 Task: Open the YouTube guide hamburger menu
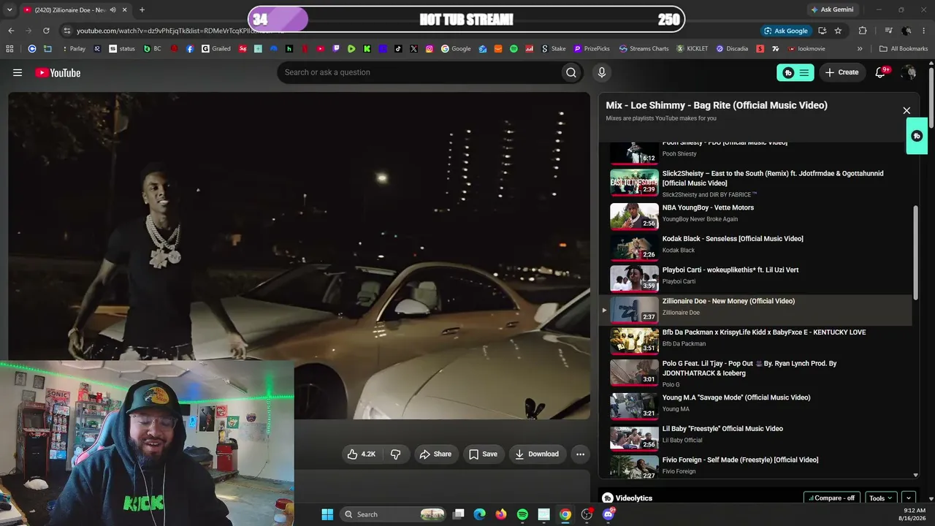tap(18, 72)
